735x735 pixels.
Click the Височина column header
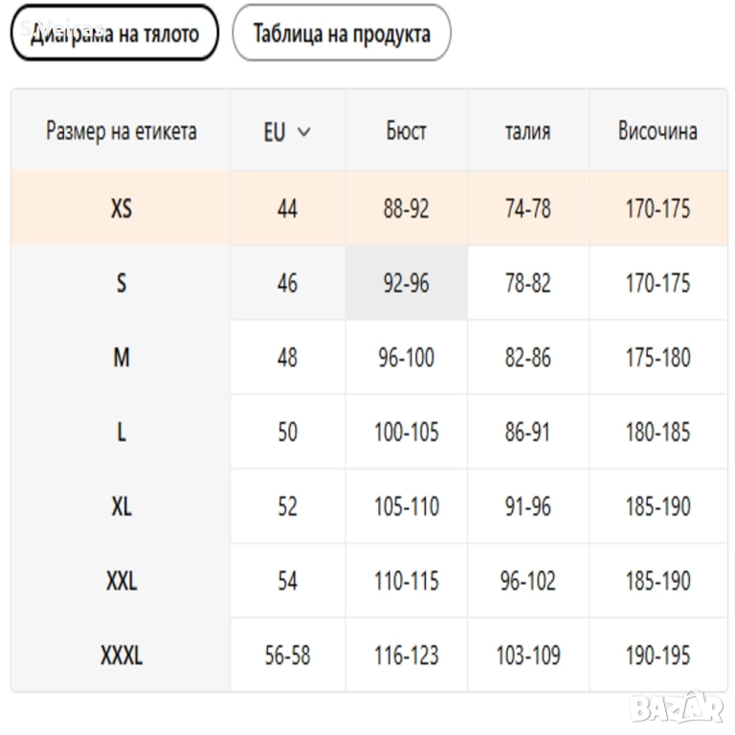click(657, 132)
